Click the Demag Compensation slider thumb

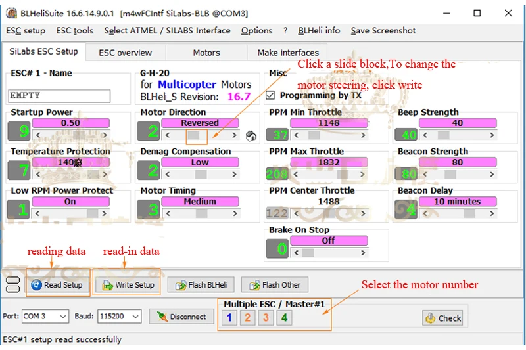pyautogui.click(x=201, y=174)
